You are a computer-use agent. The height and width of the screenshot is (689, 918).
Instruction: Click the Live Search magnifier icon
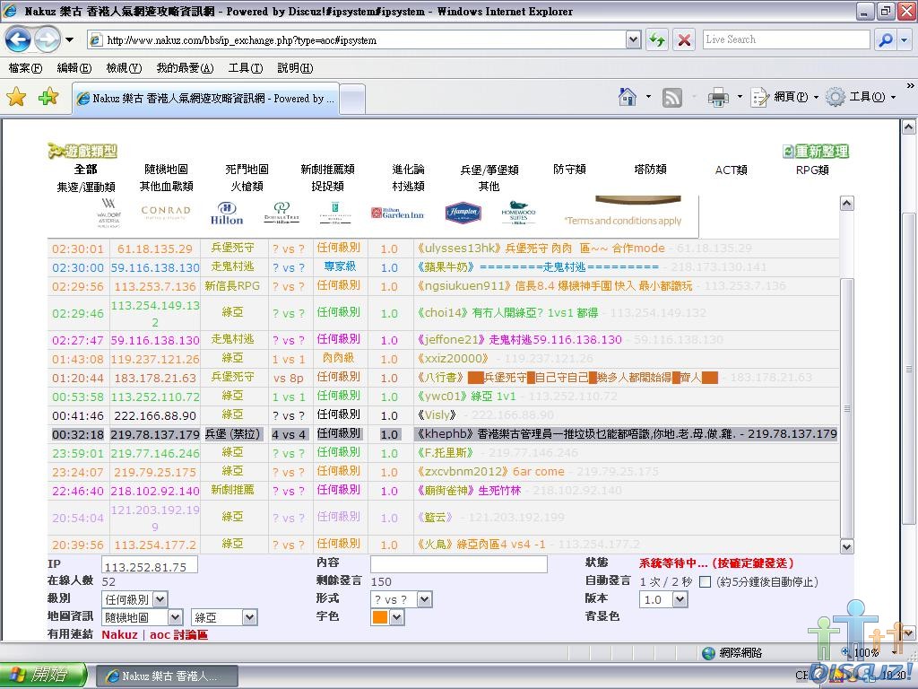pos(884,40)
